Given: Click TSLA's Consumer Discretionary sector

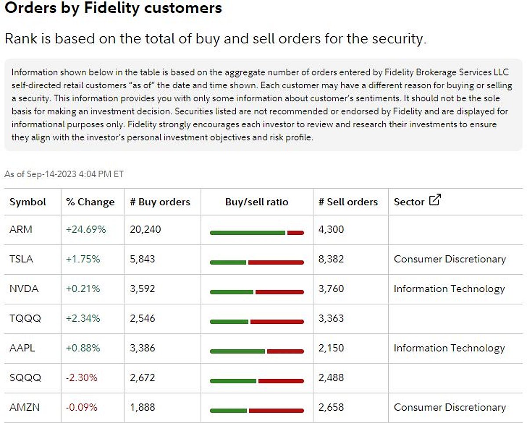Looking at the screenshot, I should [450, 259].
